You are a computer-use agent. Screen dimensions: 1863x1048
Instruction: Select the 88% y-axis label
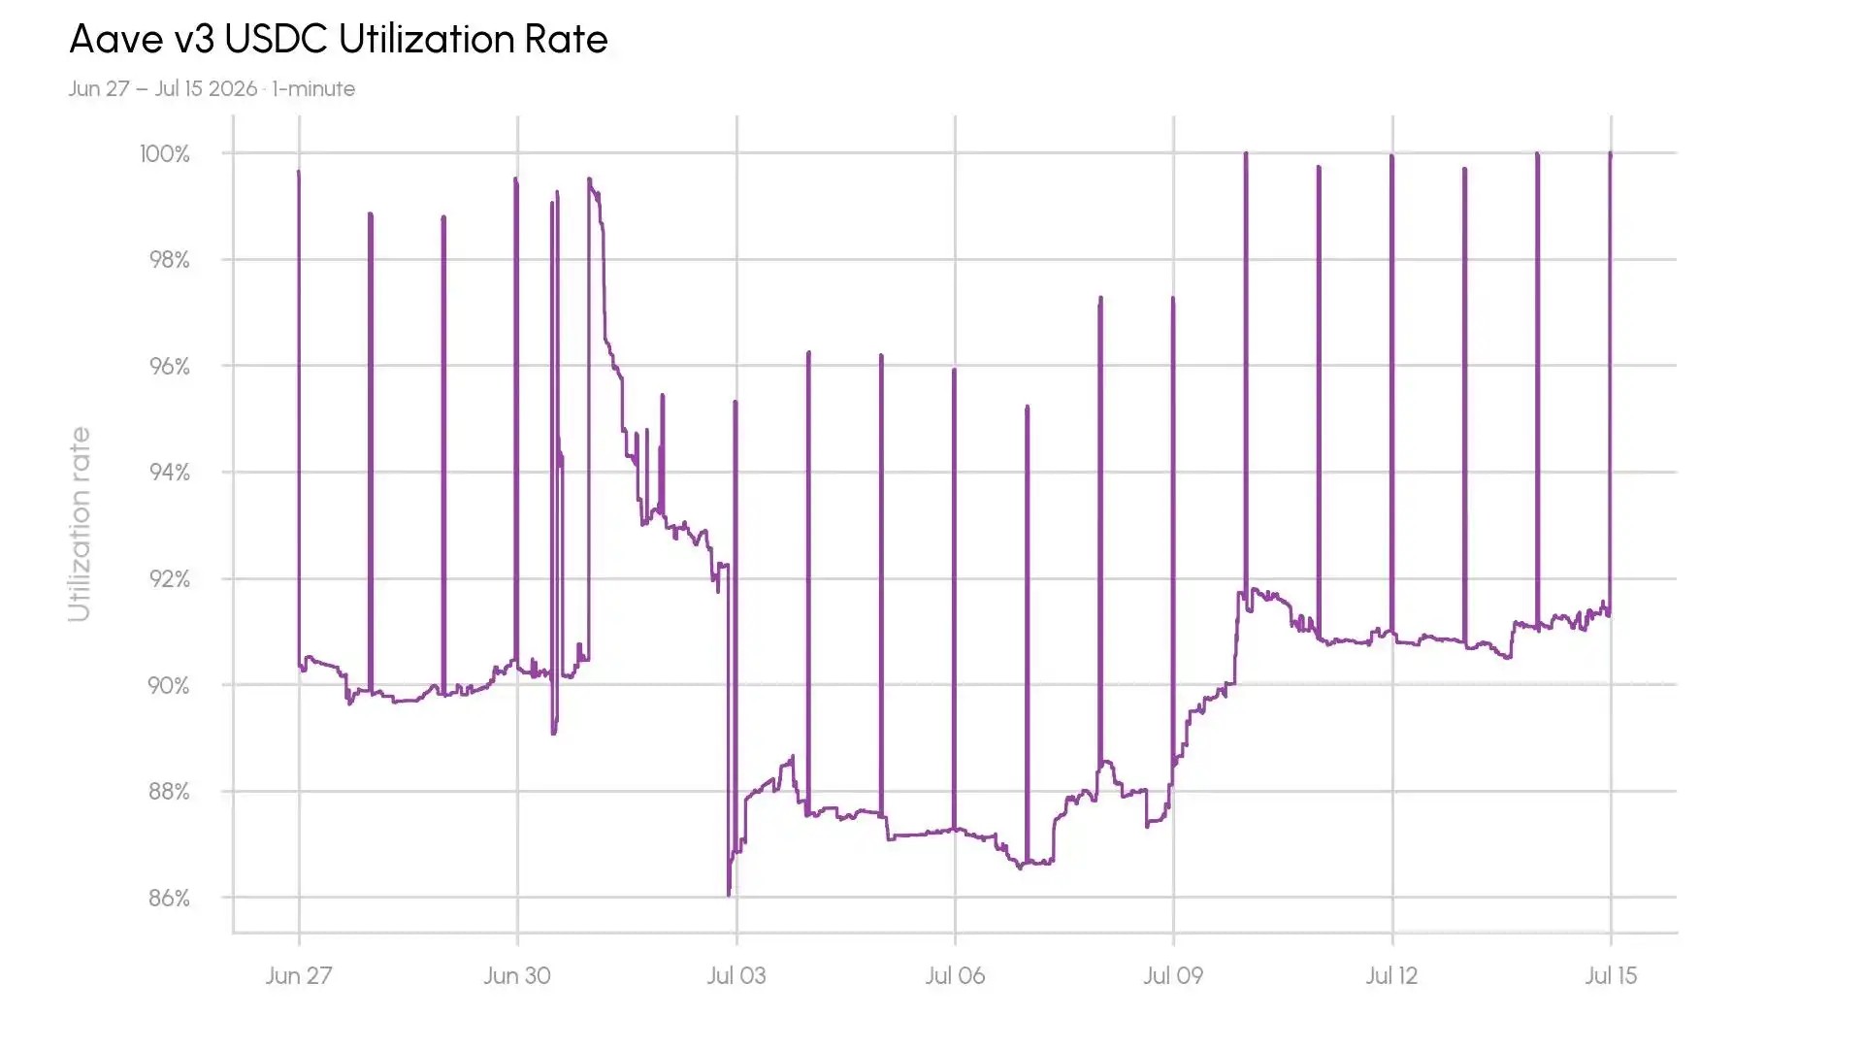point(169,791)
